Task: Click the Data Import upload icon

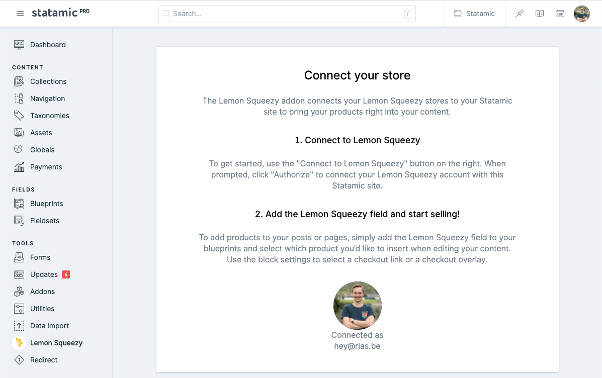Action: pos(19,326)
